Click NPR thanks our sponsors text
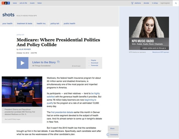This screenshot has height=139, width=179. pyautogui.click(x=137, y=52)
